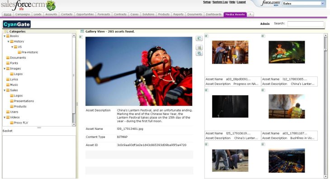The width and height of the screenshot is (330, 179).
Task: Click the thumbnail of man kneeling on ground
Action: (230, 161)
